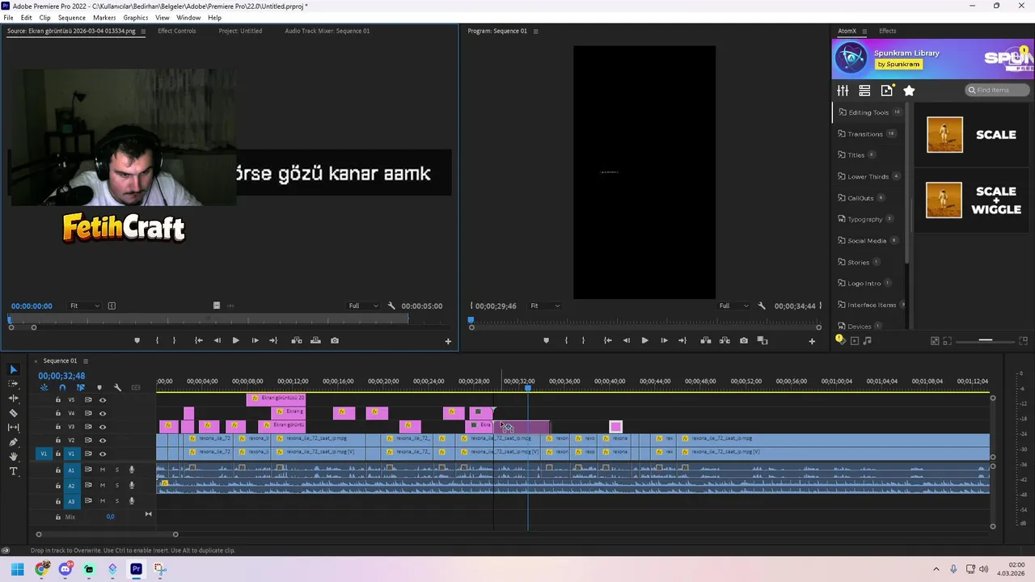Toggle lock on track V4
This screenshot has width=1035, height=582.
(x=57, y=413)
